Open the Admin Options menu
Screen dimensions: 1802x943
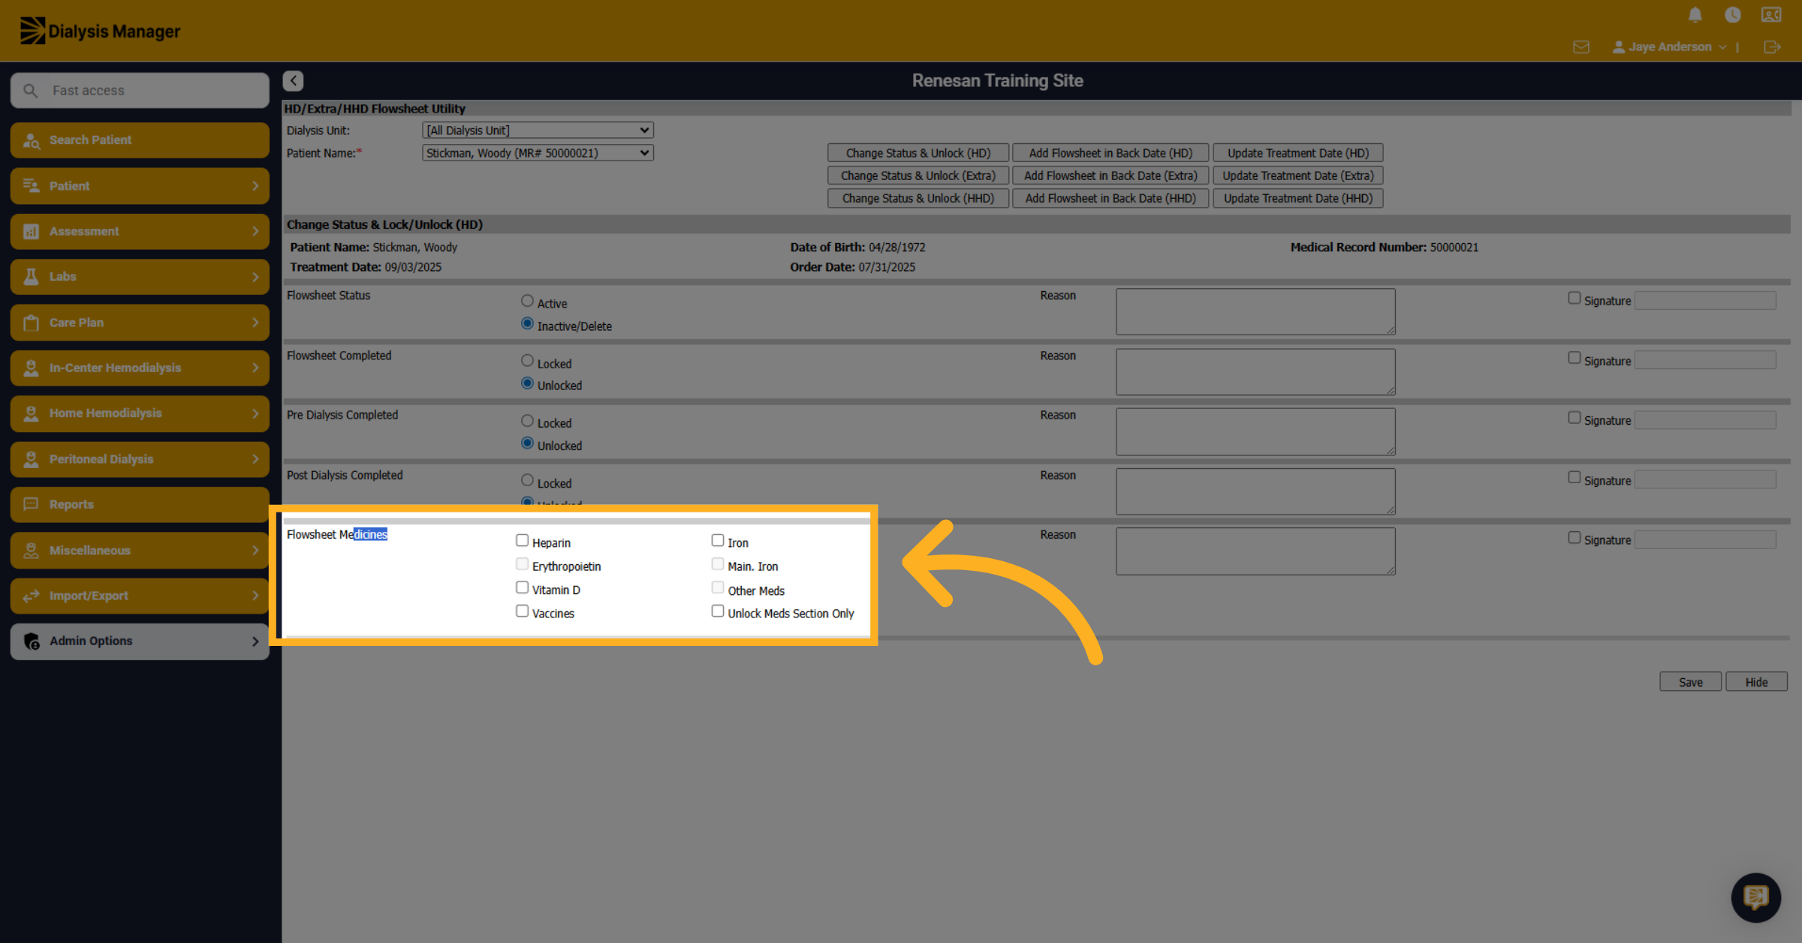(x=140, y=641)
